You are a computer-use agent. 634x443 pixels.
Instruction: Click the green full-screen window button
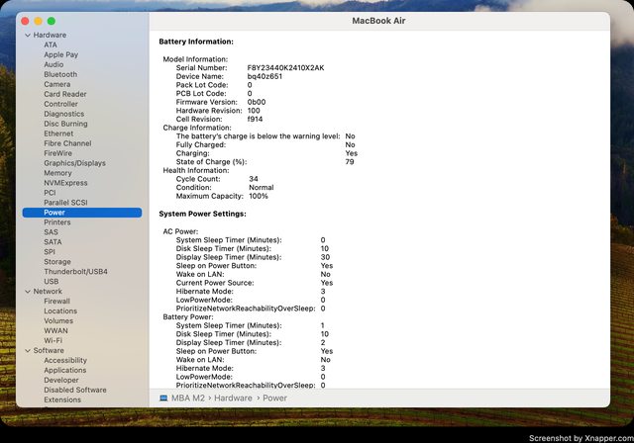coord(52,21)
